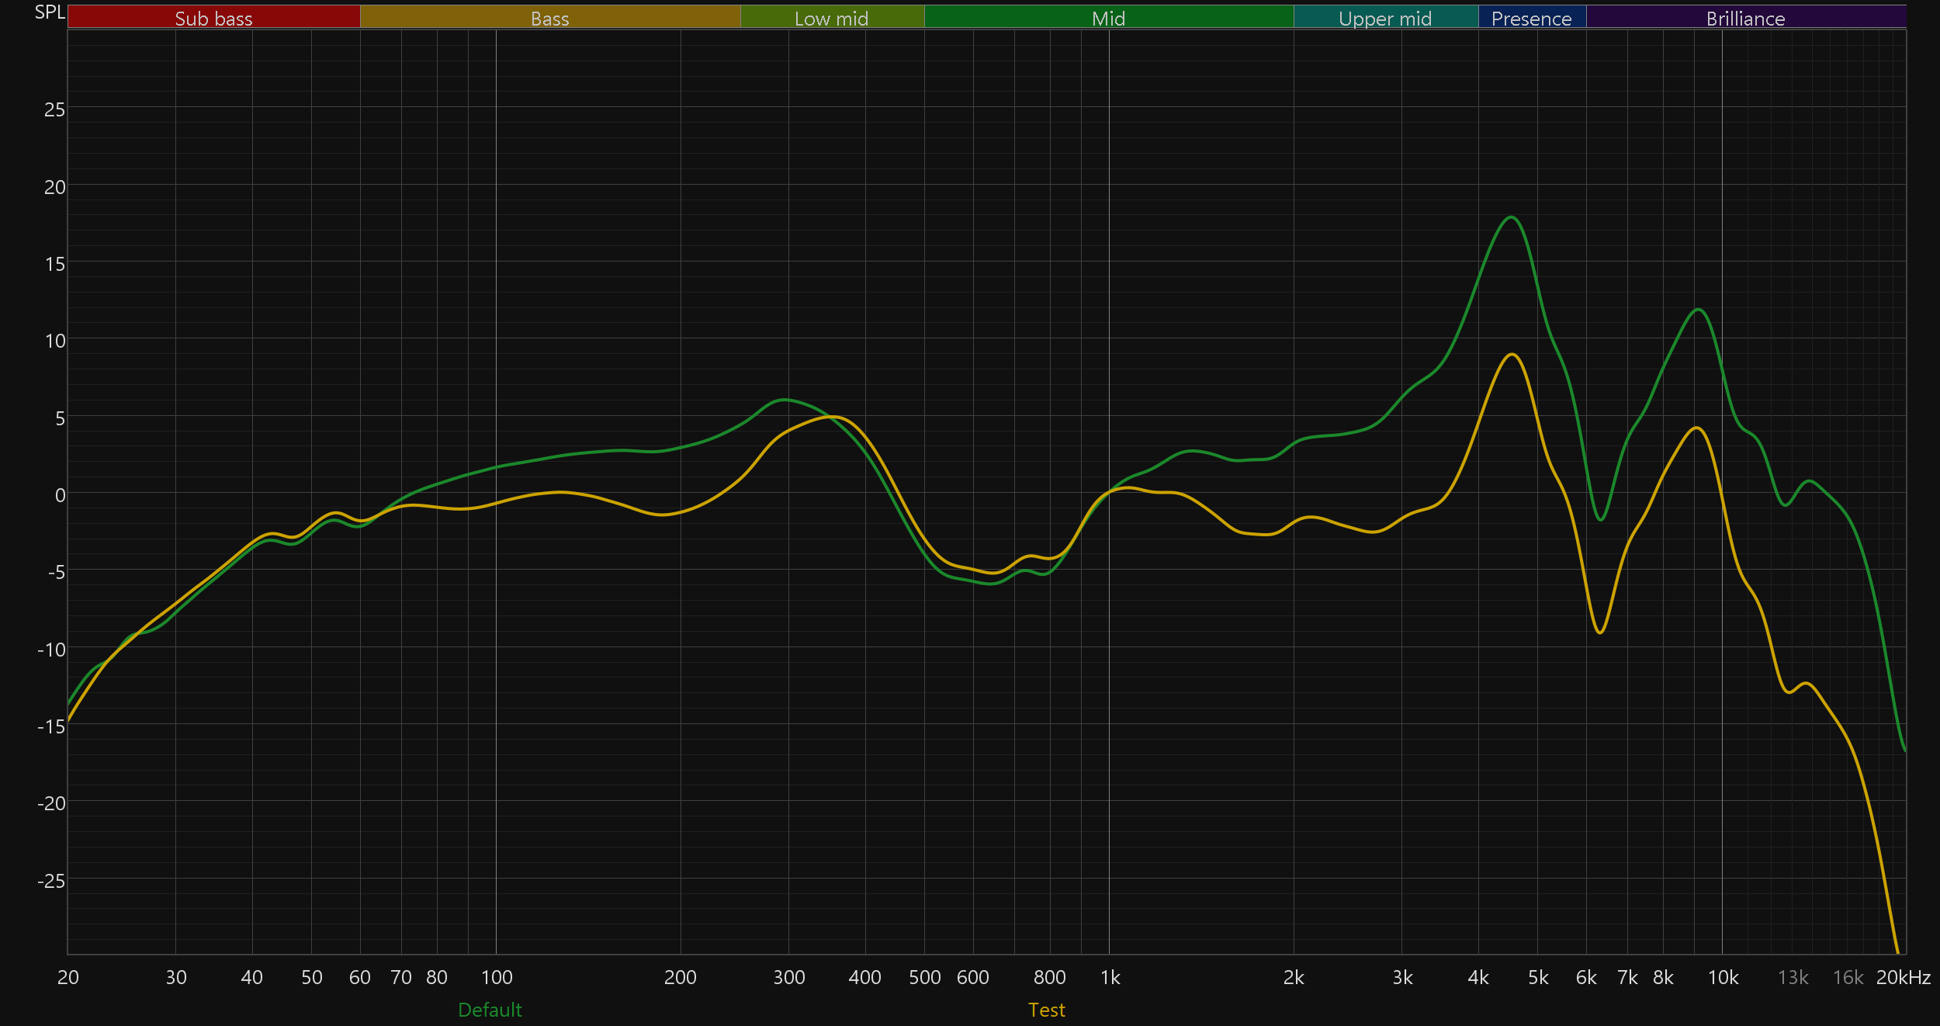
Task: Select the Upper mid band header
Action: (x=1385, y=18)
